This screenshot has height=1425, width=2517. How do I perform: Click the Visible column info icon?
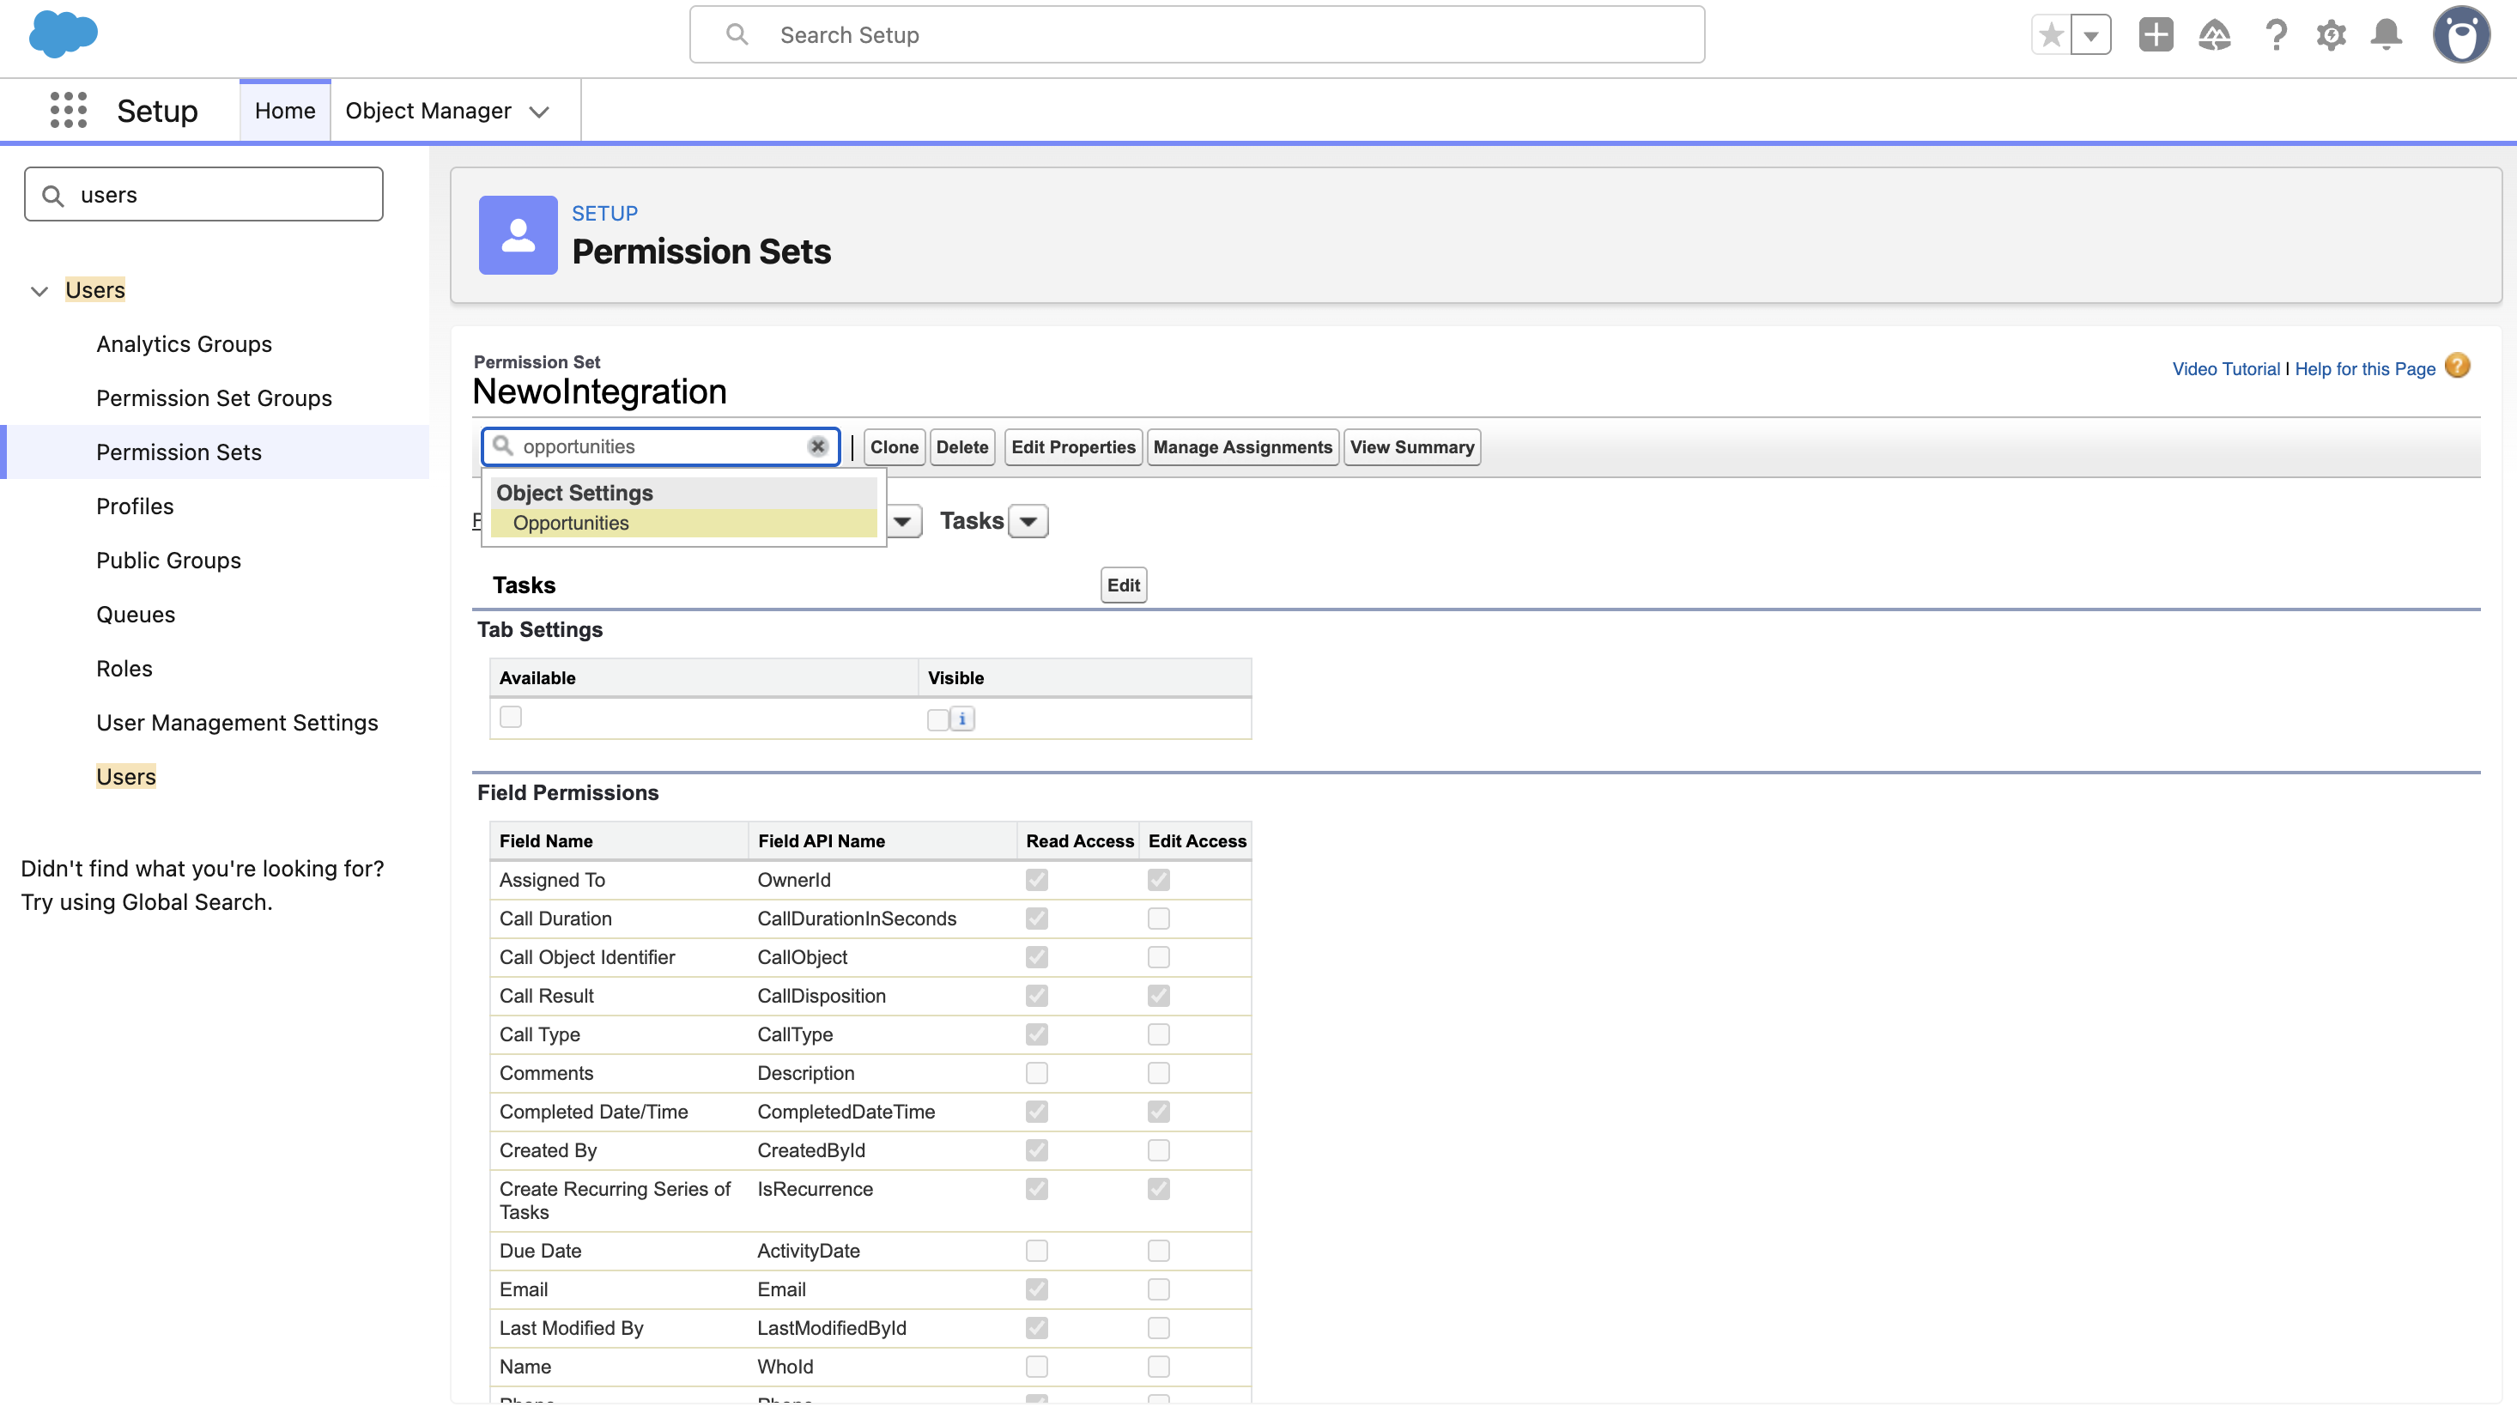962,719
